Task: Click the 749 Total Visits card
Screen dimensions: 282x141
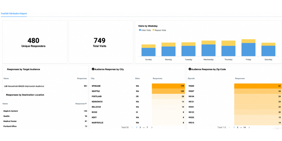Action: coord(101,42)
